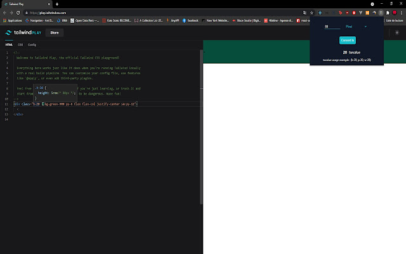Open the V-shaped extension icon
This screenshot has width=406, height=254.
[x=360, y=13]
